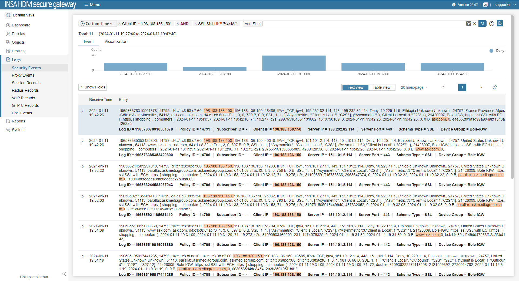Click the language EN icon in header
Screen dimensions: 519x281
click(x=485, y=5)
